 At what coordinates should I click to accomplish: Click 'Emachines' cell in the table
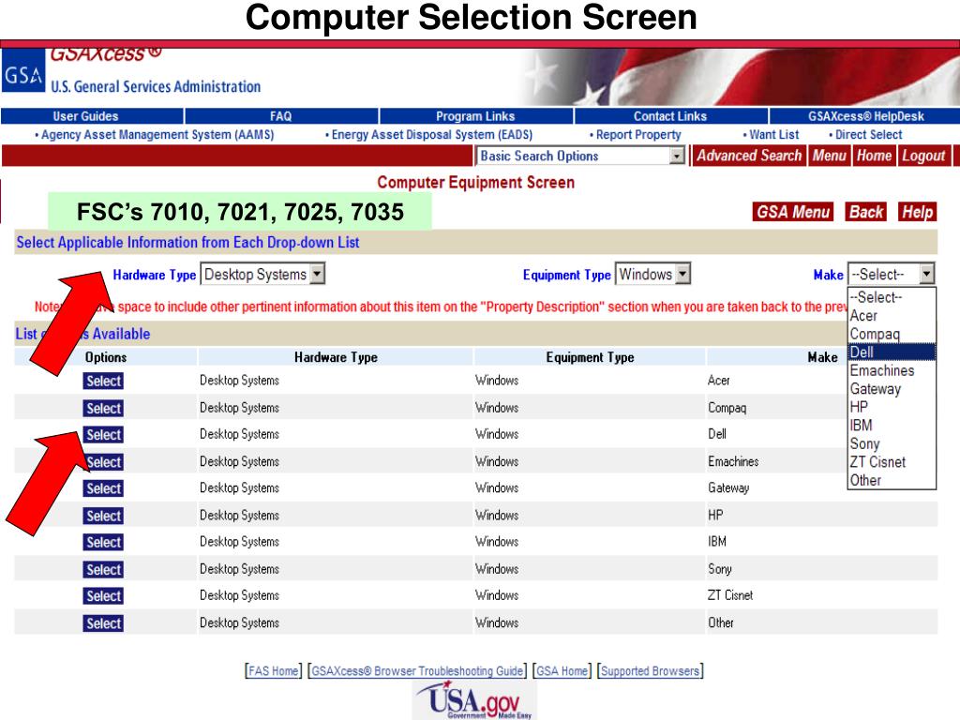733,461
